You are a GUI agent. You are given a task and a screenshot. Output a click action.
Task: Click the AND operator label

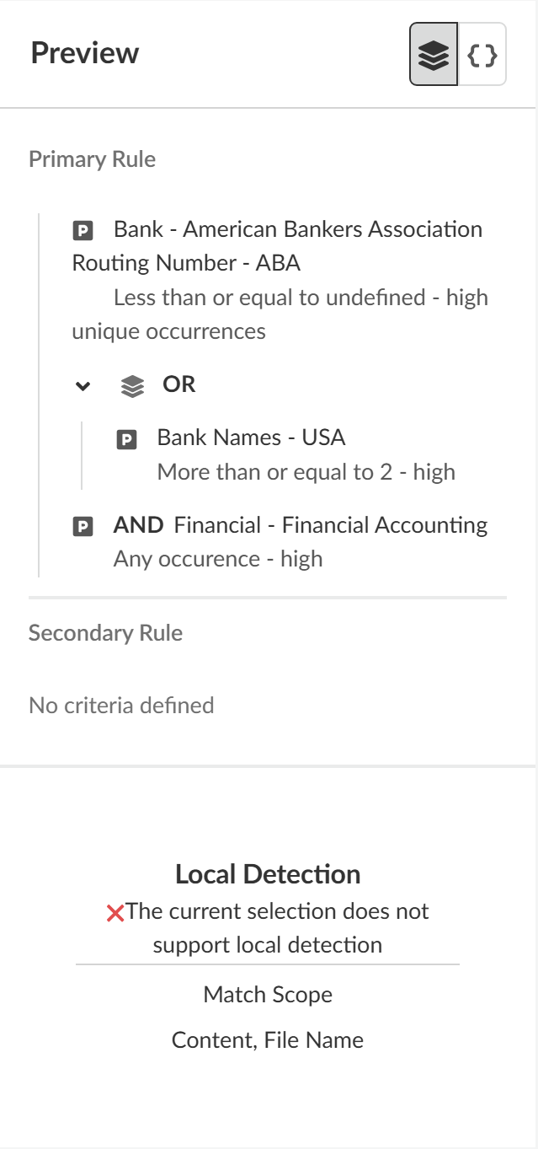(138, 525)
